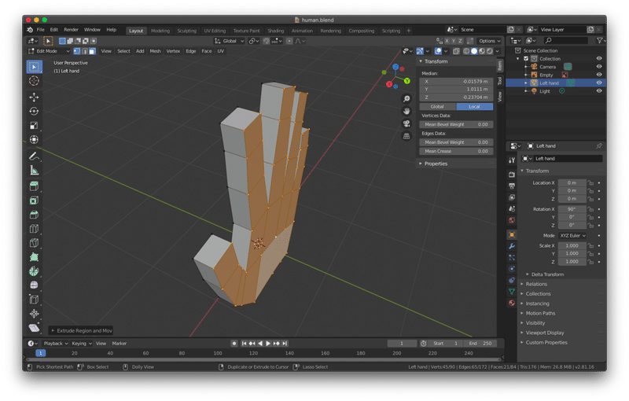
Task: Play the animation forward
Action: 268,344
